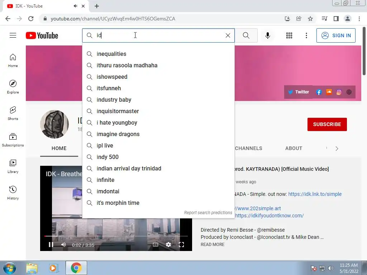Open the channel's Twitter link
The image size is (367, 275).
point(299,92)
